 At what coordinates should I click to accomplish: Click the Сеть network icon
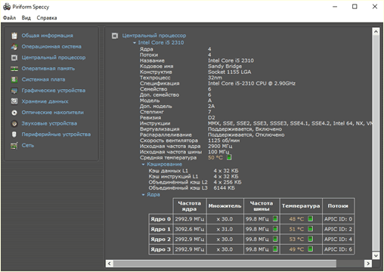pyautogui.click(x=14, y=146)
